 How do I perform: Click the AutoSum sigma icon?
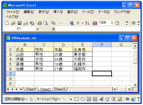pos(78,23)
